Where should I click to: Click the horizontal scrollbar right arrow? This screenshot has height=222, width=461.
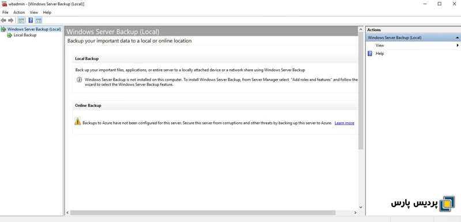click(355, 212)
